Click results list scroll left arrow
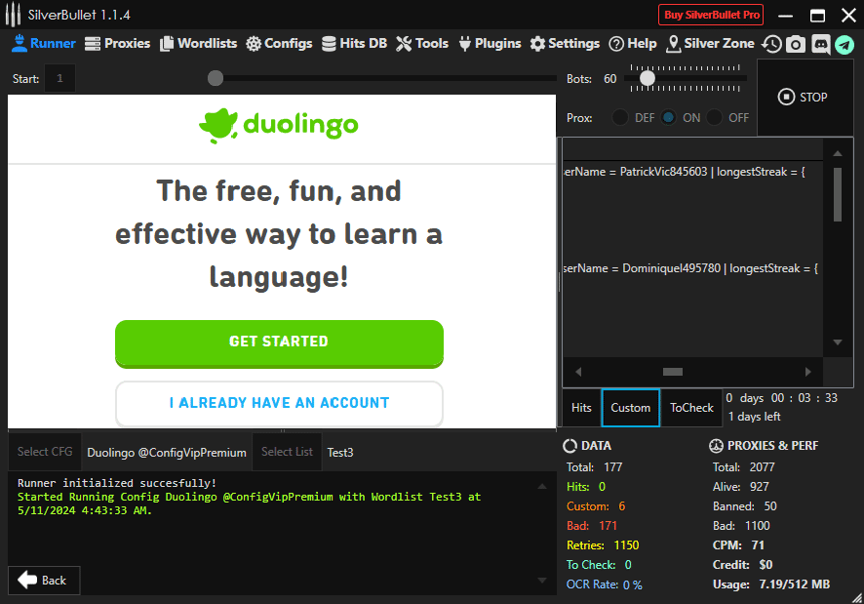This screenshot has width=864, height=604. point(578,372)
